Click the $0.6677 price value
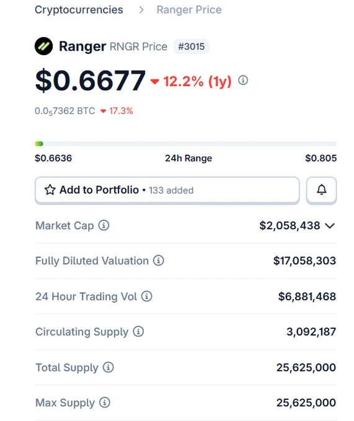 tap(91, 80)
